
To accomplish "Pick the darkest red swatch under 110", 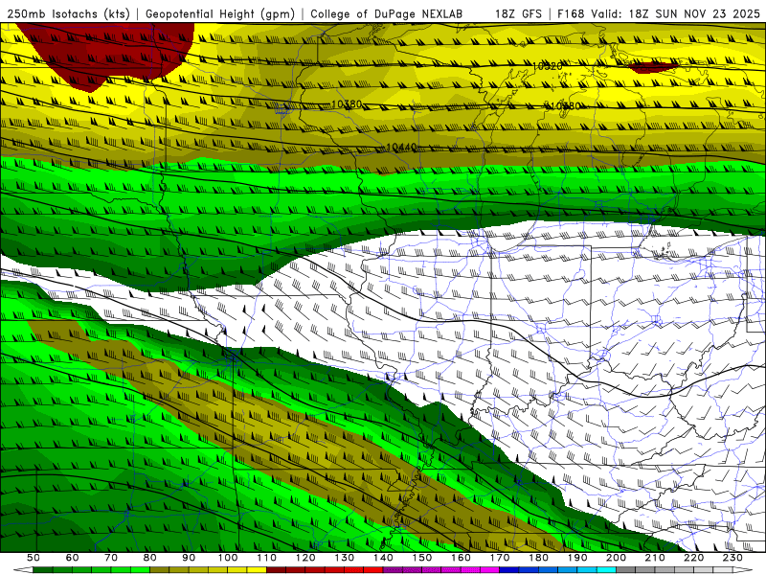I will pyautogui.click(x=276, y=569).
